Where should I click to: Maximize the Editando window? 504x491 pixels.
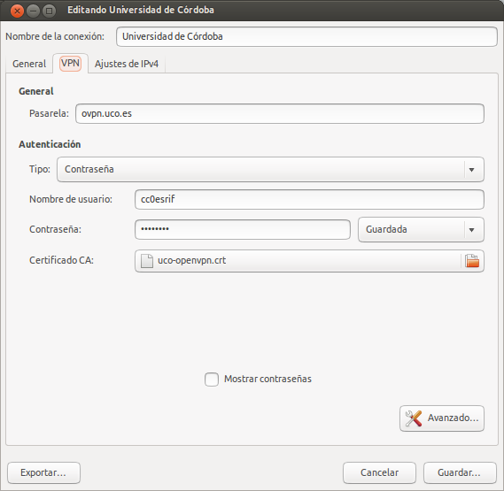49,12
